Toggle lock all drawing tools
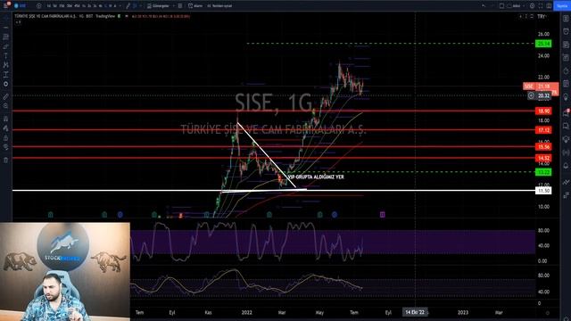The height and width of the screenshot is (321, 571). coord(6,137)
